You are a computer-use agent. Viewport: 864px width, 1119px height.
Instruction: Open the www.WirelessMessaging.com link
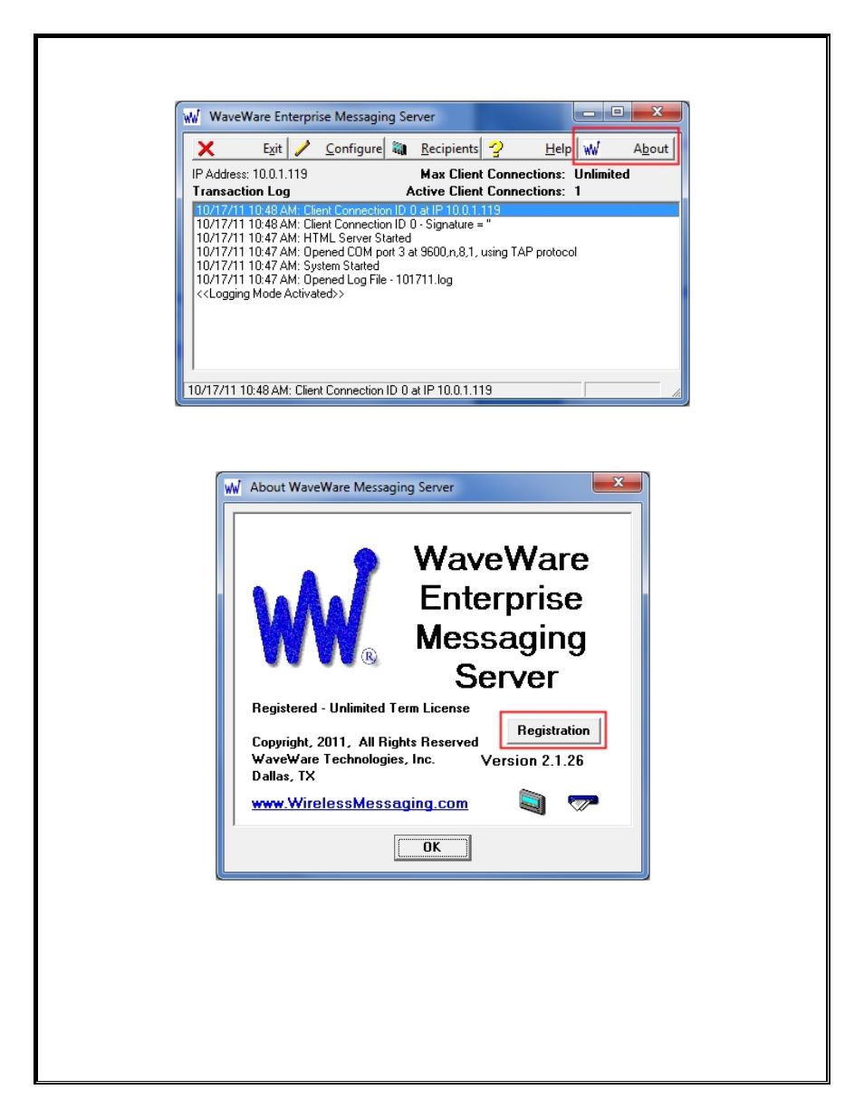click(360, 804)
